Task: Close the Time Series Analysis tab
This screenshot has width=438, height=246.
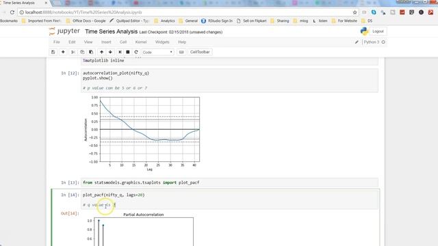Action: 47,3
